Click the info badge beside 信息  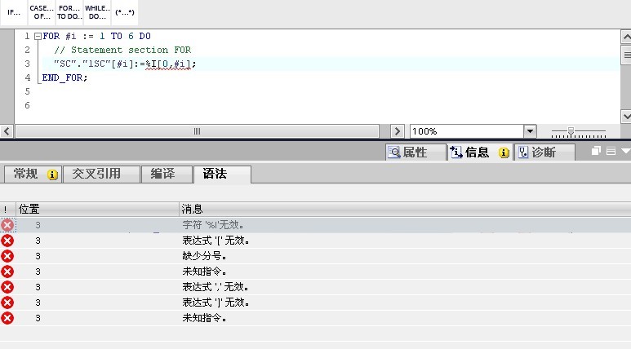[504, 152]
